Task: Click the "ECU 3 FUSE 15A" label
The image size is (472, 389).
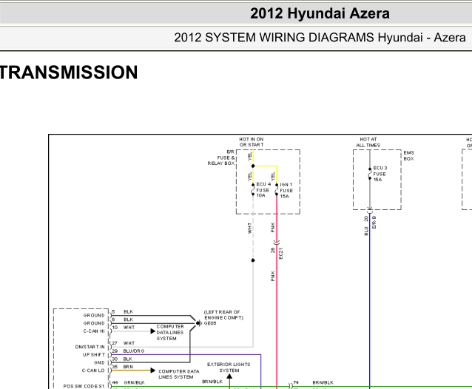Action: 380,174
